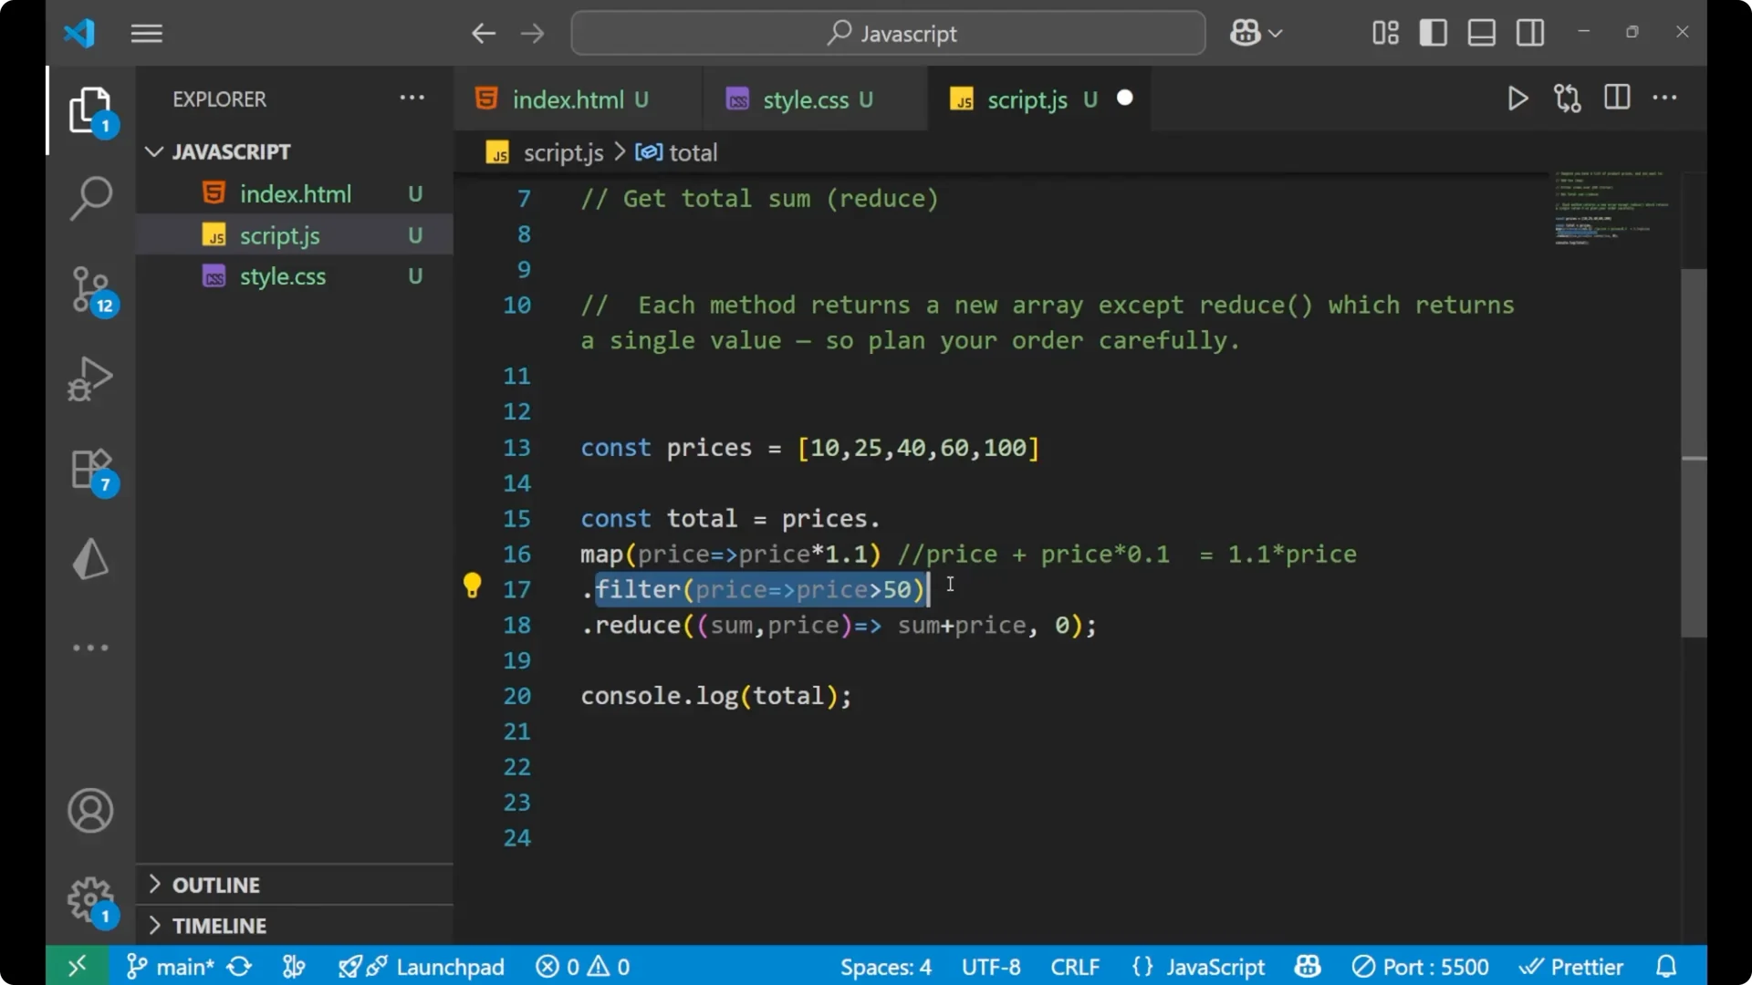Open the Extensions view
The width and height of the screenshot is (1752, 985).
tap(89, 468)
